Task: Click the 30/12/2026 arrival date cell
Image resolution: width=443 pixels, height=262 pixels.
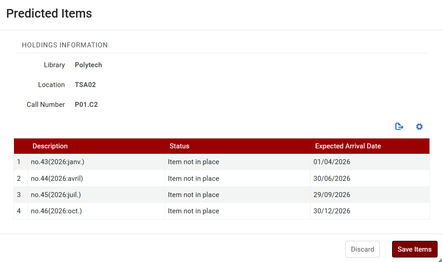Action: 332,211
